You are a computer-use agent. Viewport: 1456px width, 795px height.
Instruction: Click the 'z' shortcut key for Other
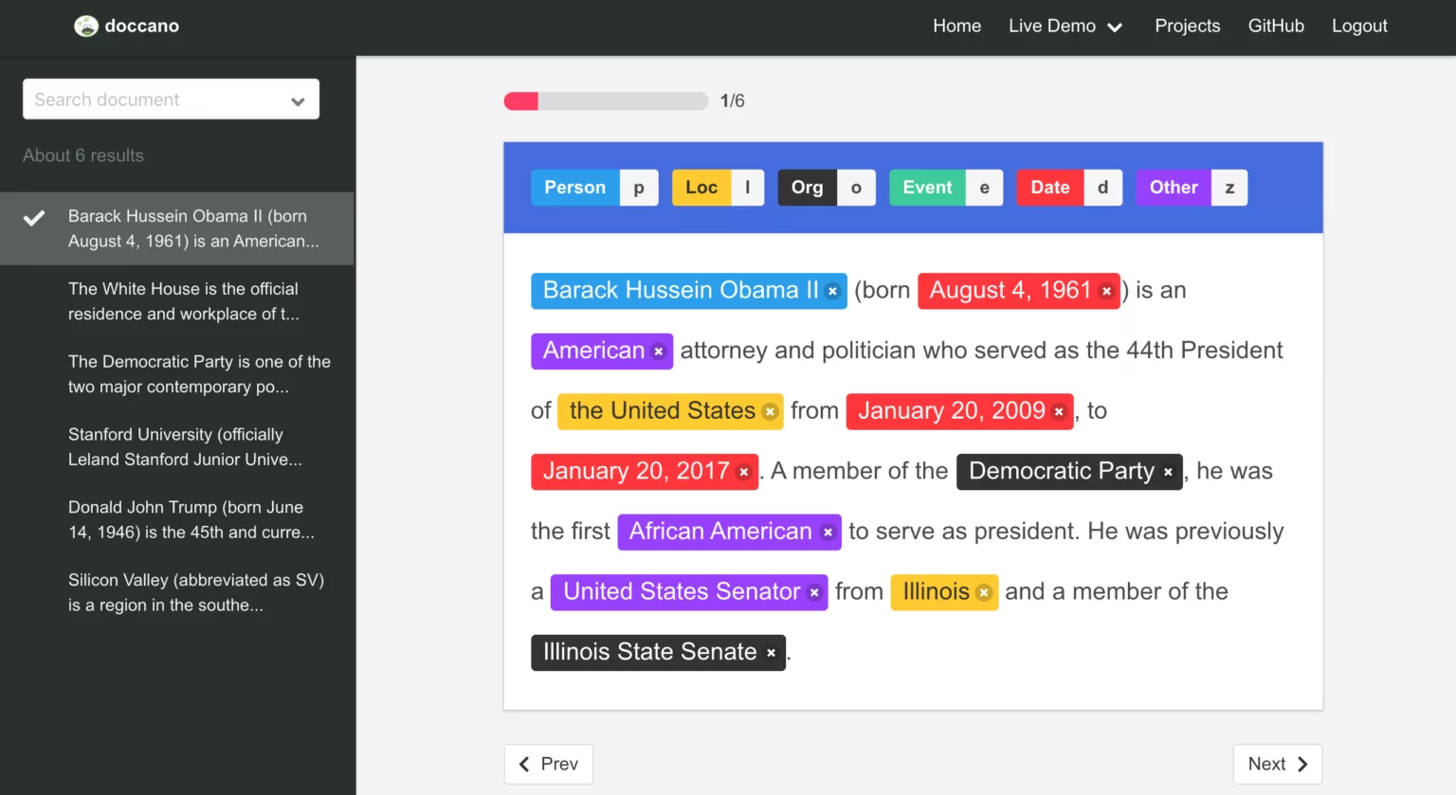(x=1229, y=188)
